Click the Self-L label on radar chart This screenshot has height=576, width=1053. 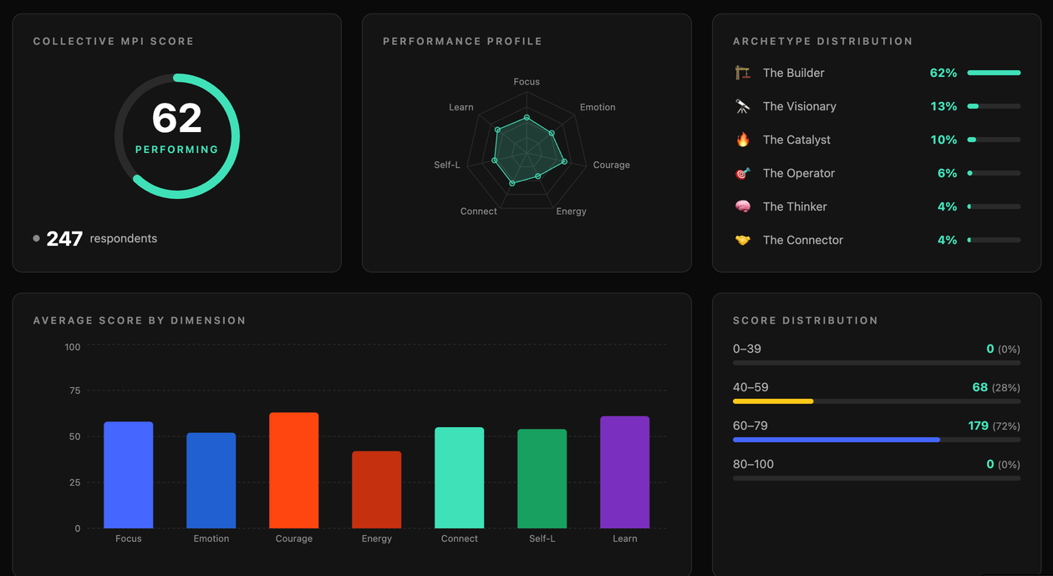[447, 166]
